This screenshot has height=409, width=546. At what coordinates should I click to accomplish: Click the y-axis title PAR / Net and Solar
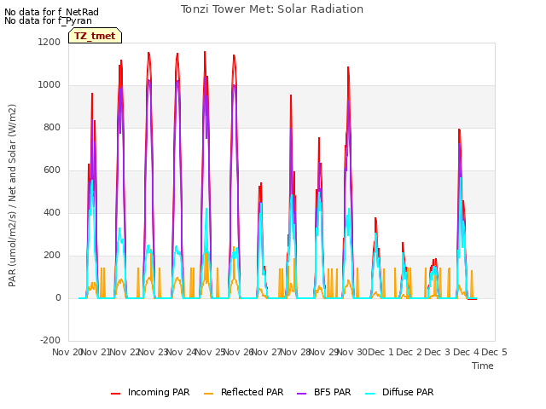click(12, 195)
